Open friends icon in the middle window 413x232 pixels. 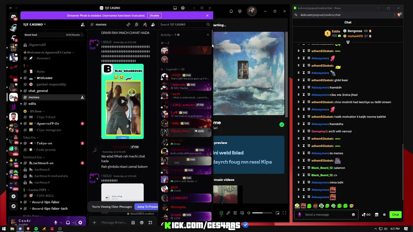pos(240,11)
